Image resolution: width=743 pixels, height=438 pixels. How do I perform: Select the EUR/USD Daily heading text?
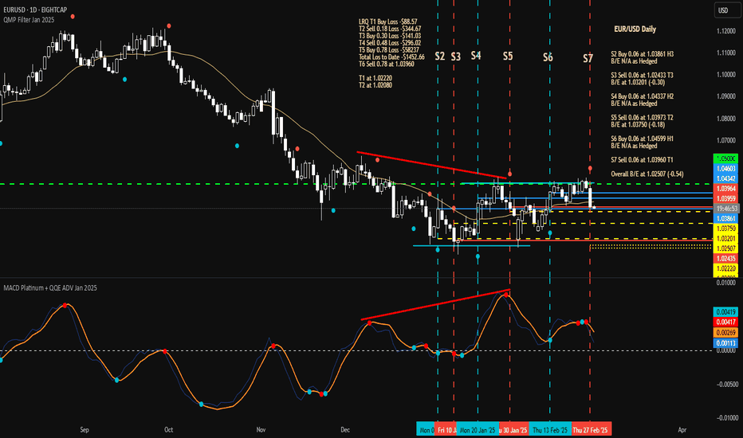[x=635, y=29]
